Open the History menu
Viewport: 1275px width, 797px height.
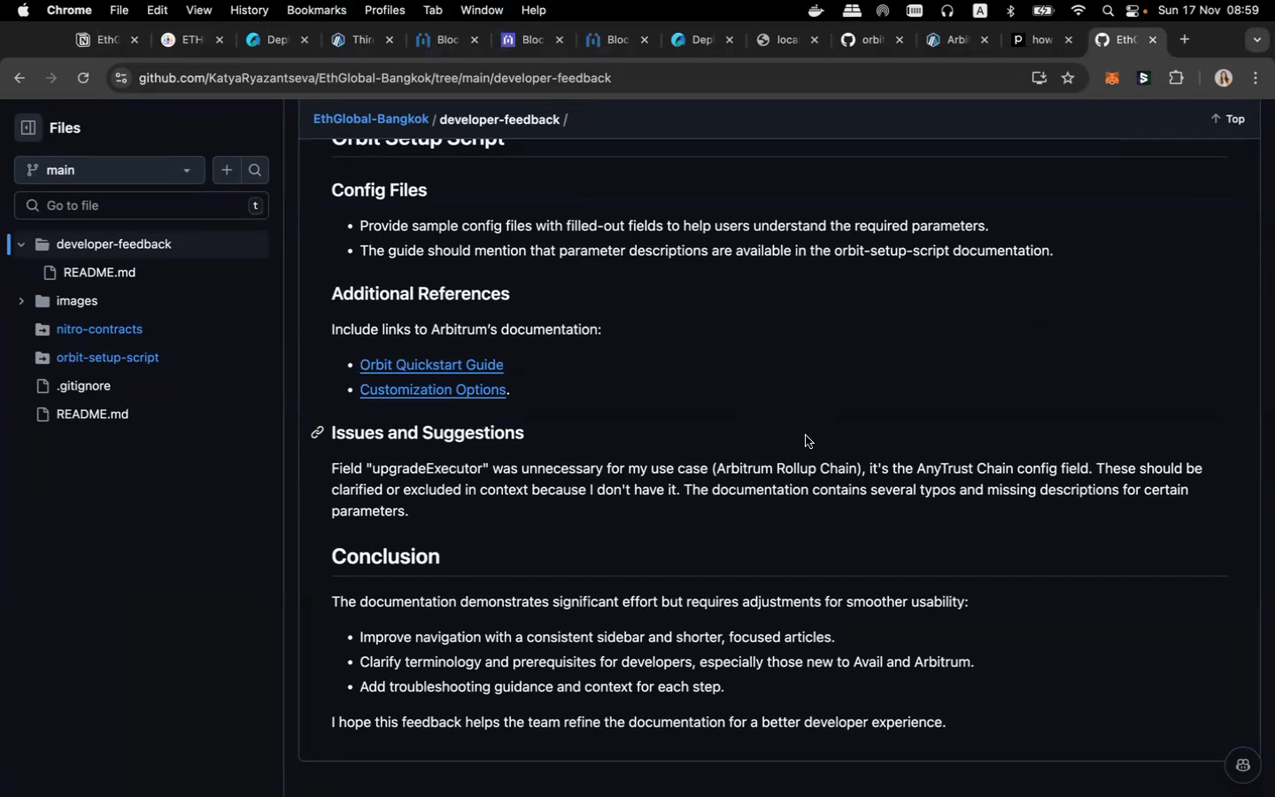(x=249, y=11)
